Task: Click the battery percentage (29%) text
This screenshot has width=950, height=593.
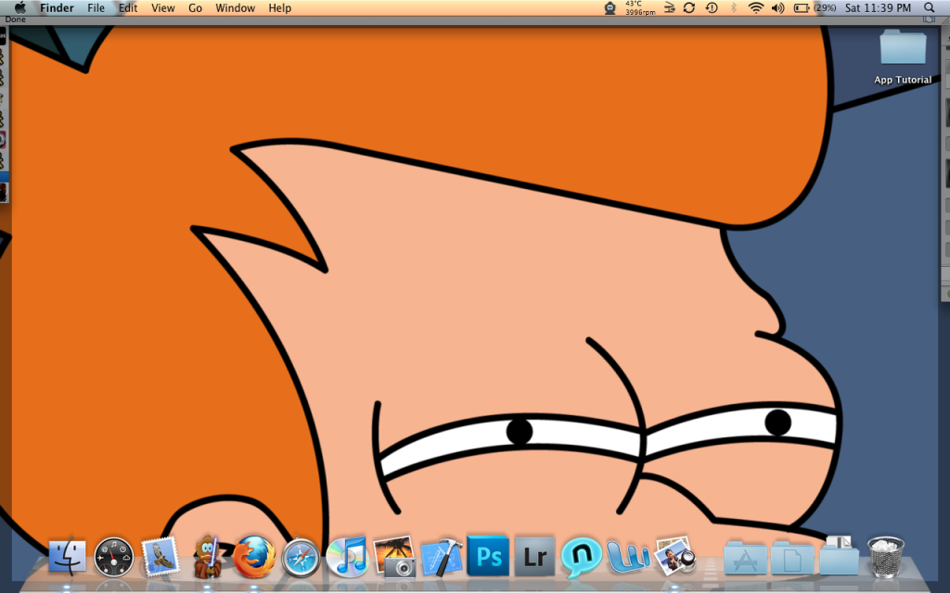Action: 825,7
